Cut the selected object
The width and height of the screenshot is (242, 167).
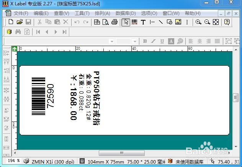(40, 22)
